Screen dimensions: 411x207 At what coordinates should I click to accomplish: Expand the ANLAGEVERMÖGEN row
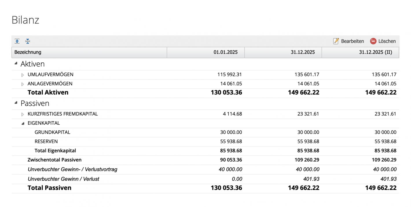pos(23,84)
